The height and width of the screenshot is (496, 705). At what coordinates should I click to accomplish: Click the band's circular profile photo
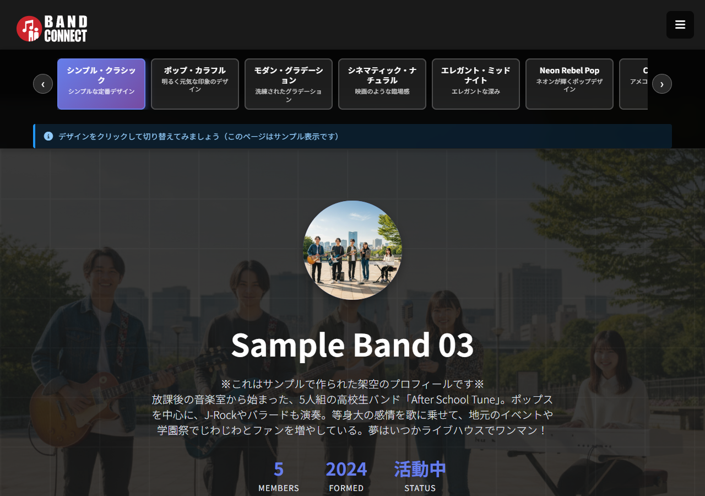tap(352, 250)
